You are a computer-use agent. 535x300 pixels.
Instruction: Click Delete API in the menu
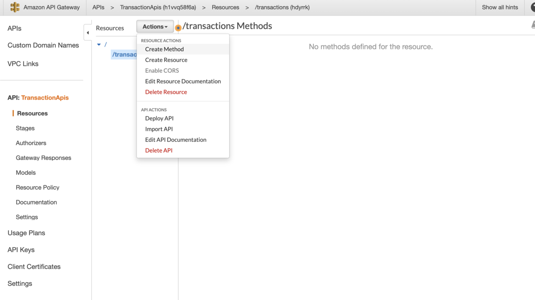click(x=159, y=150)
